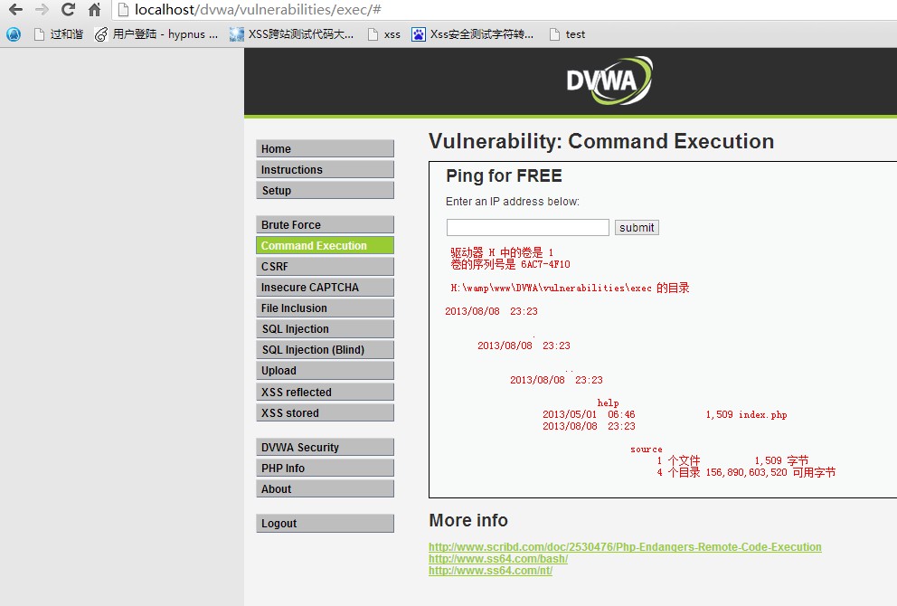897x606 pixels.
Task: Click the 'index.php' filename in output
Action: 762,414
